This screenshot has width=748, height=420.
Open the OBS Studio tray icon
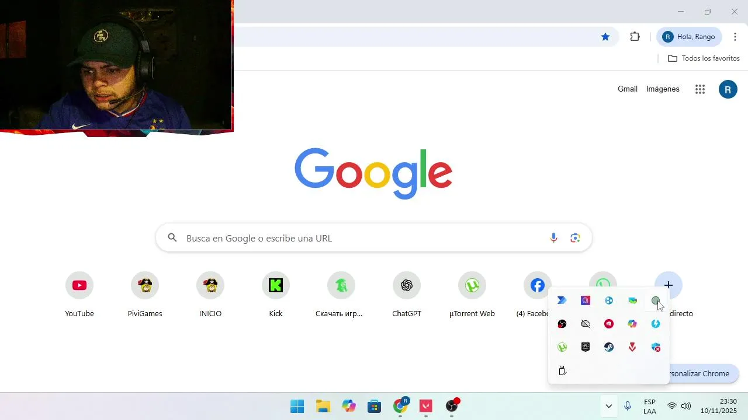(562, 324)
